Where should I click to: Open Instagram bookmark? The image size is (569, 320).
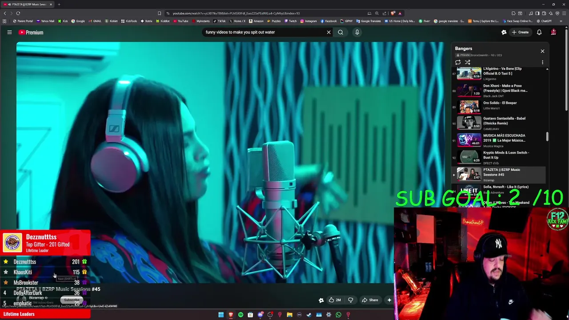pyautogui.click(x=309, y=21)
